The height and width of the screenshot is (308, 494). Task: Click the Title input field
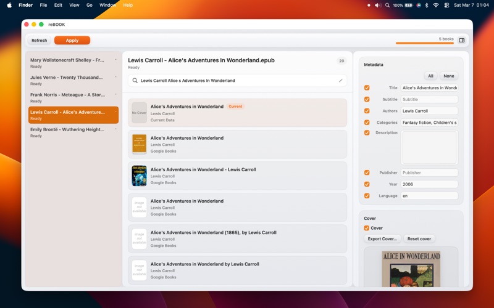pyautogui.click(x=429, y=87)
